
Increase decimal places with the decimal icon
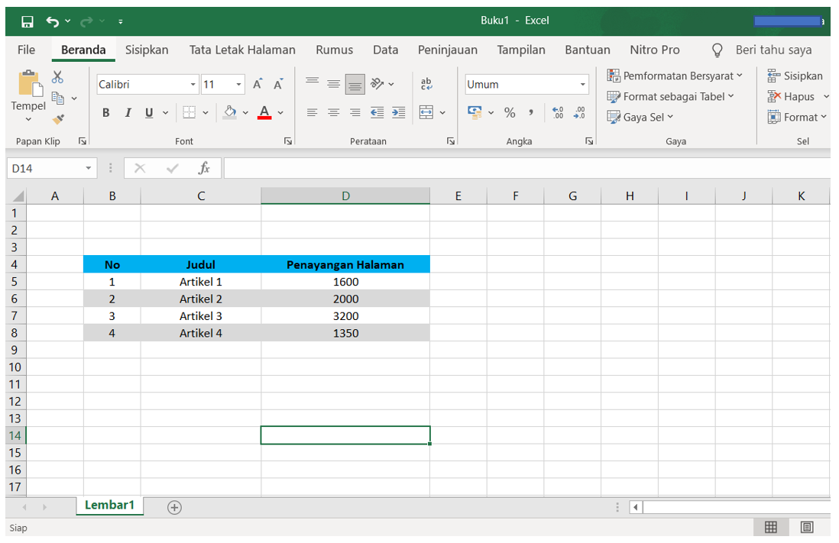pyautogui.click(x=559, y=112)
